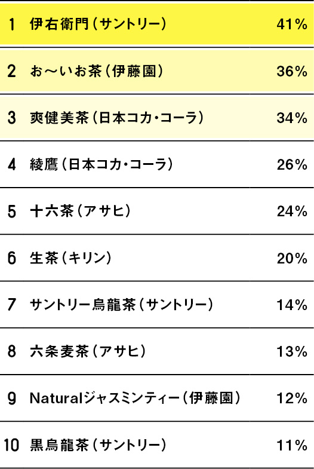Click the 13% percentage figure

pos(292,351)
